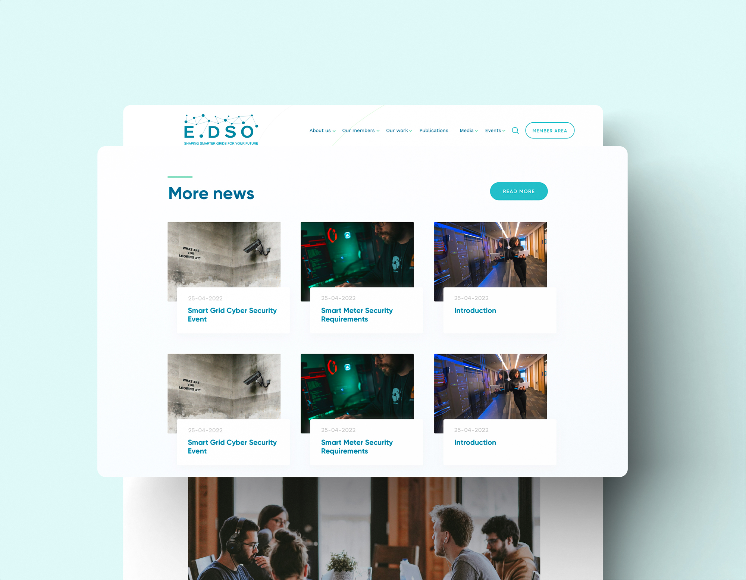This screenshot has width=746, height=580.
Task: Click the Smart Grid Cyber Security Event thumbnail
Action: [x=224, y=254]
